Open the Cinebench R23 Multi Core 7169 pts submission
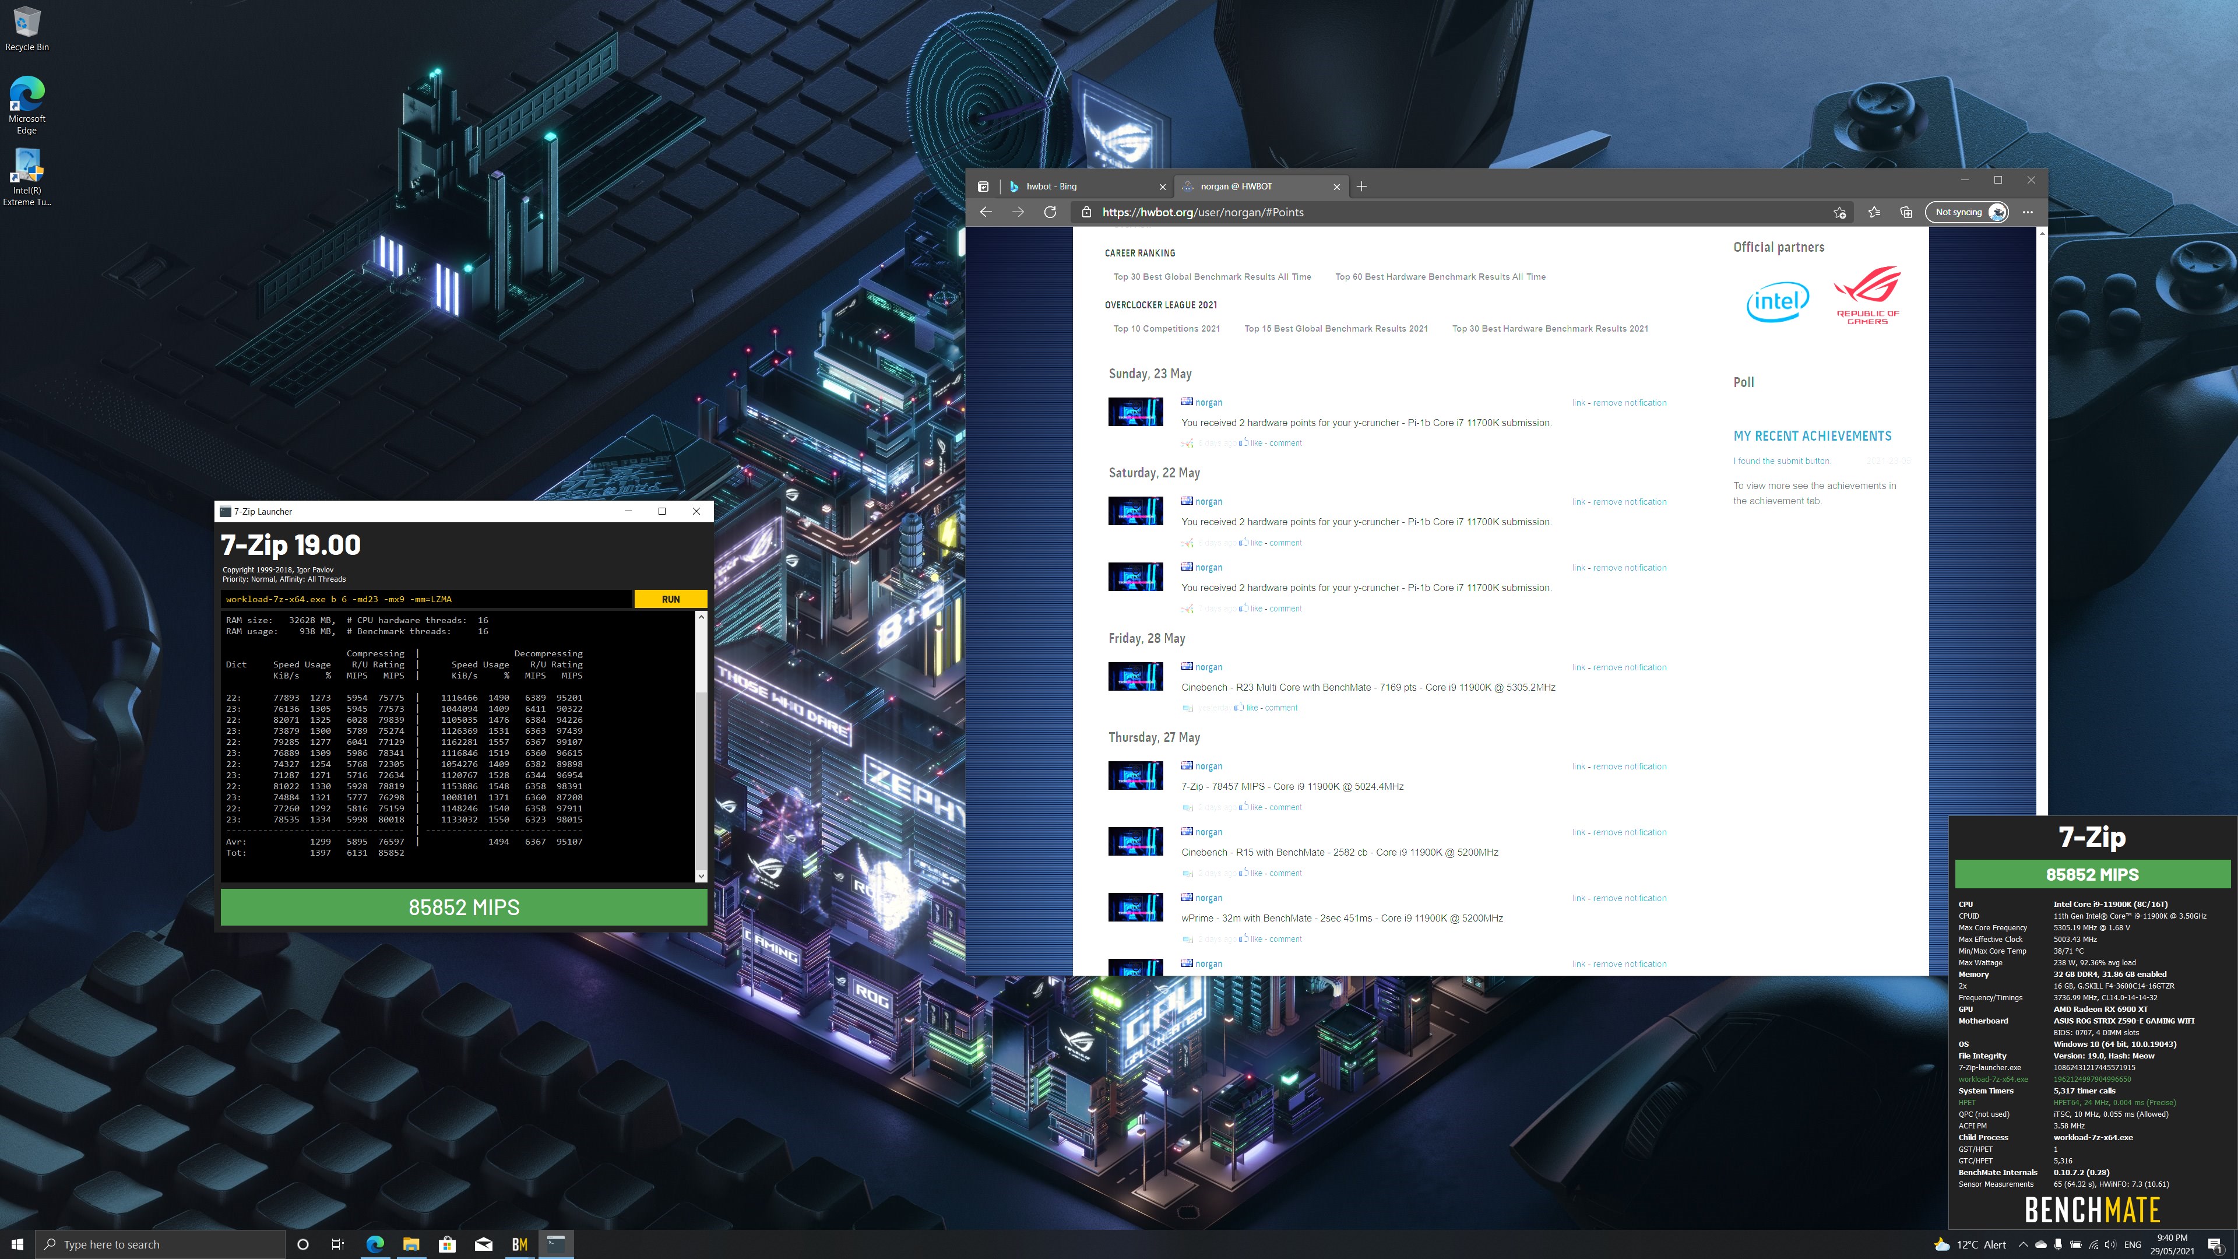 click(1367, 687)
